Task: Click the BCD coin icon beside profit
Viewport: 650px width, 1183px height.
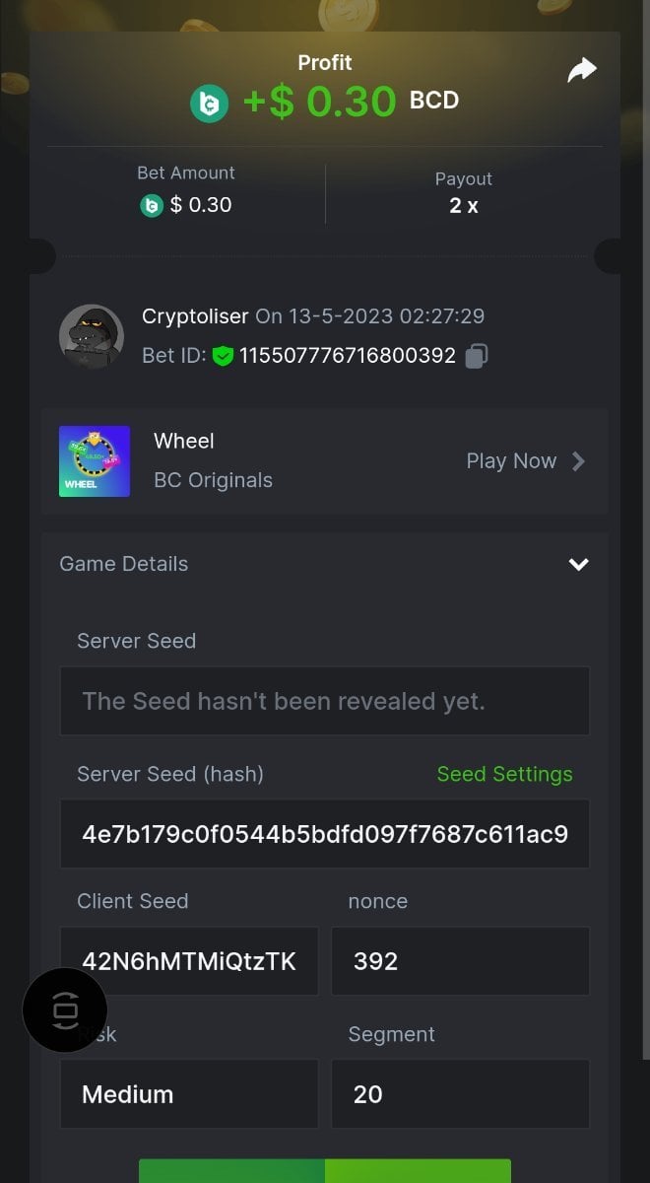Action: coord(209,102)
